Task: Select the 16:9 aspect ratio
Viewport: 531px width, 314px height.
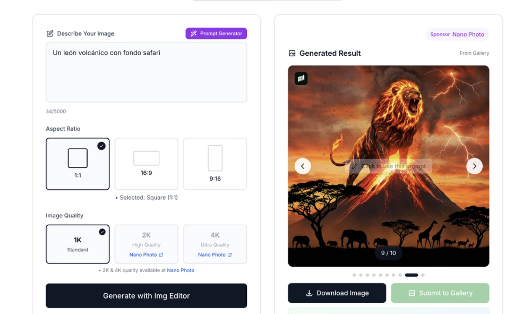Action: [x=146, y=164]
